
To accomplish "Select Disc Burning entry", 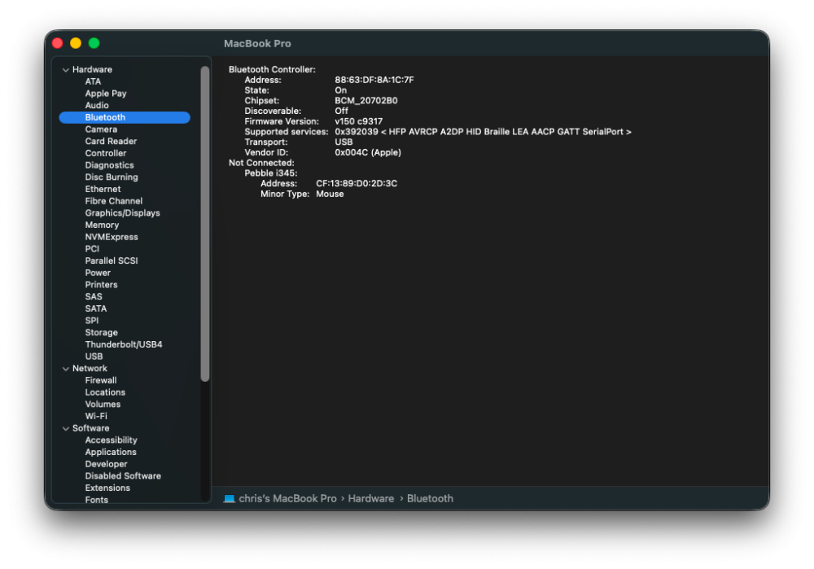I will [x=112, y=177].
